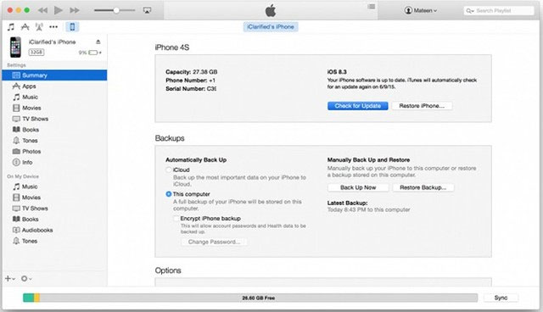The width and height of the screenshot is (543, 312).
Task: Click the iClarified's iPhone tab pill
Action: pyautogui.click(x=271, y=26)
